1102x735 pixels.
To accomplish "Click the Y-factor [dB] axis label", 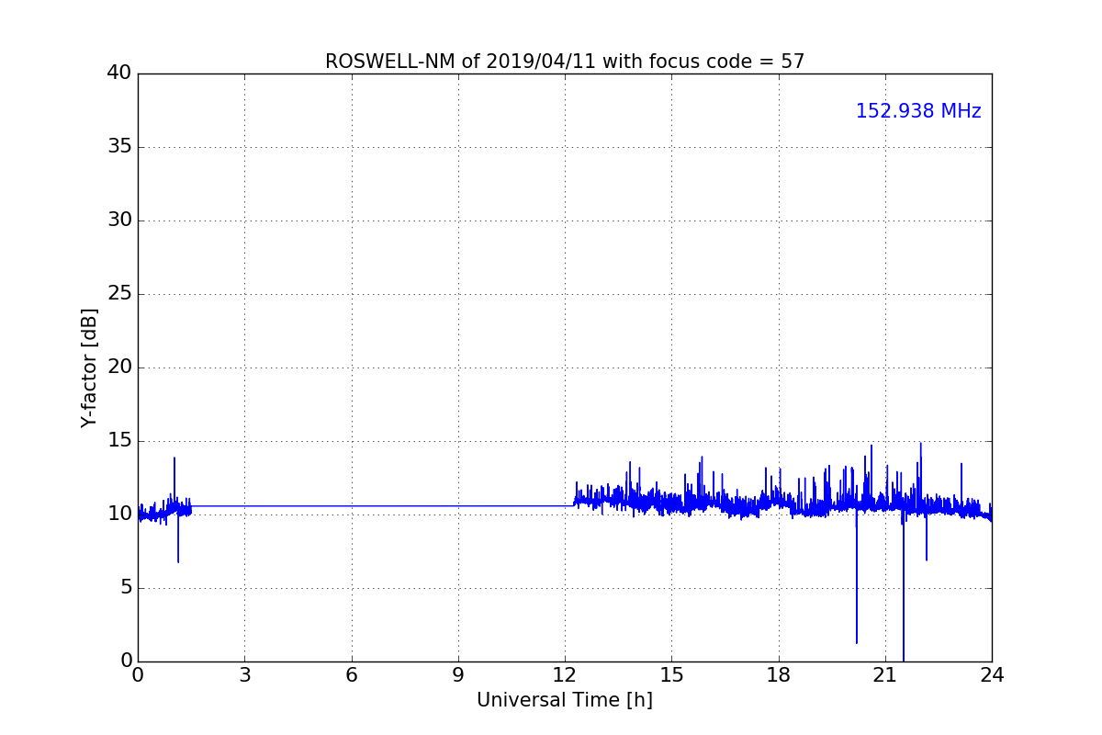I will (x=89, y=367).
